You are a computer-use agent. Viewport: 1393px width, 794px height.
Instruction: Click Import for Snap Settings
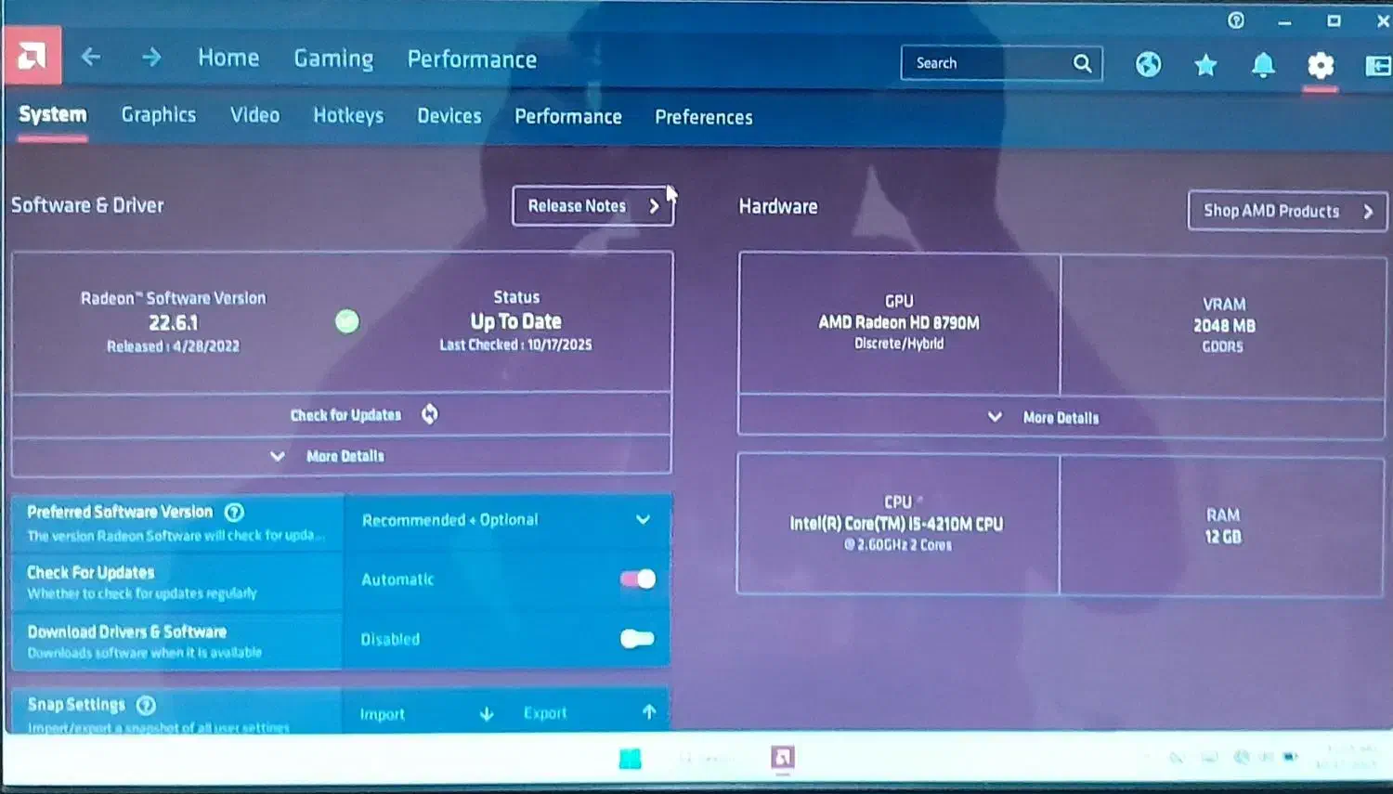click(x=426, y=714)
